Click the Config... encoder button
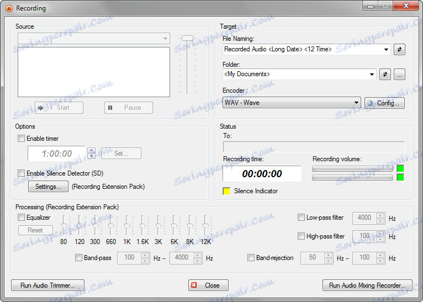Image resolution: width=423 pixels, height=302 pixels. (x=384, y=103)
